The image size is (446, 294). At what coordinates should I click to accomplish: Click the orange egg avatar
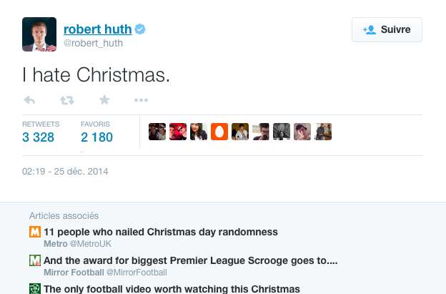point(219,132)
